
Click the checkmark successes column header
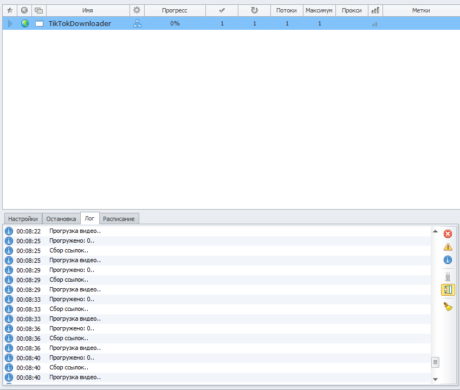pos(222,10)
